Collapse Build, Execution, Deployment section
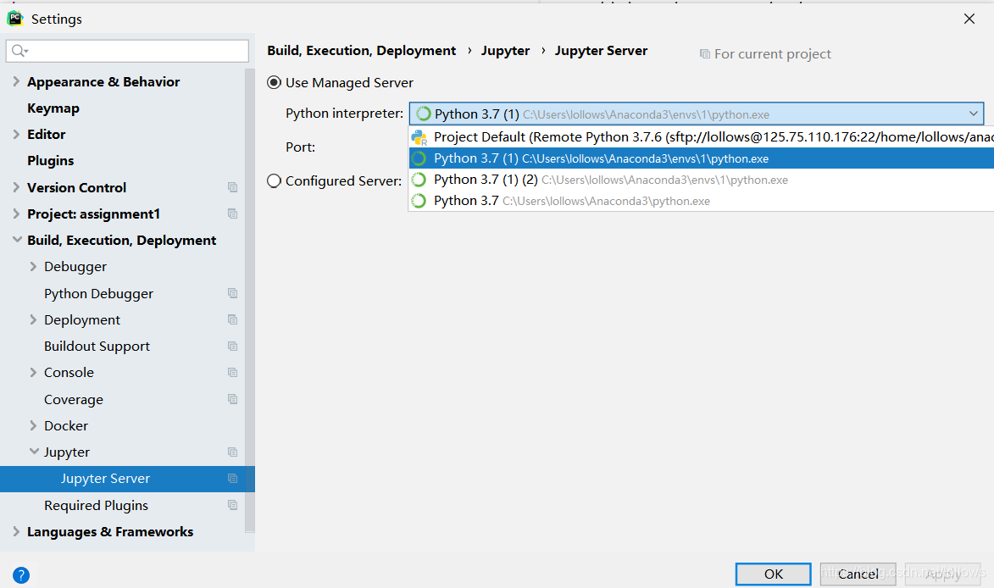Viewport: 994px width, 588px height. point(16,240)
